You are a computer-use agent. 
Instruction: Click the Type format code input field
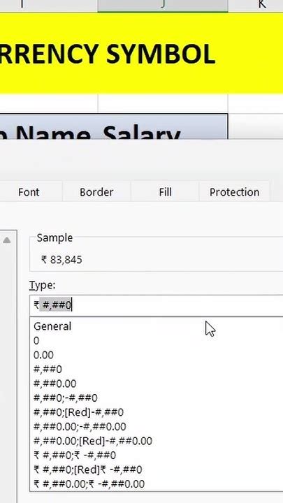click(157, 305)
